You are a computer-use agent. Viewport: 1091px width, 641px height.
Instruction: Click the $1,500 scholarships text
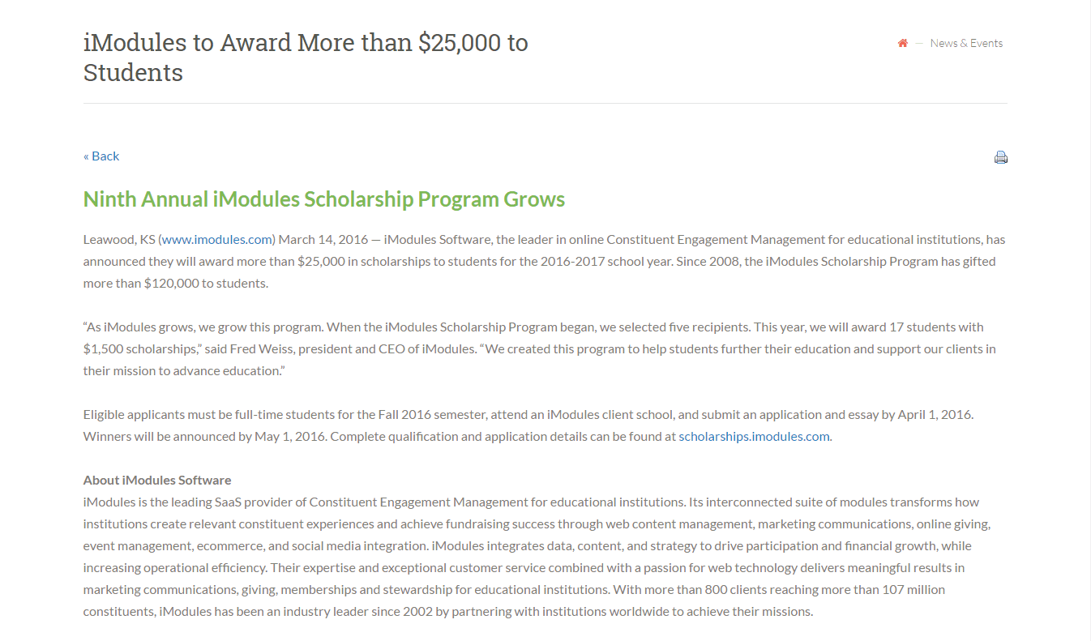tap(139, 348)
